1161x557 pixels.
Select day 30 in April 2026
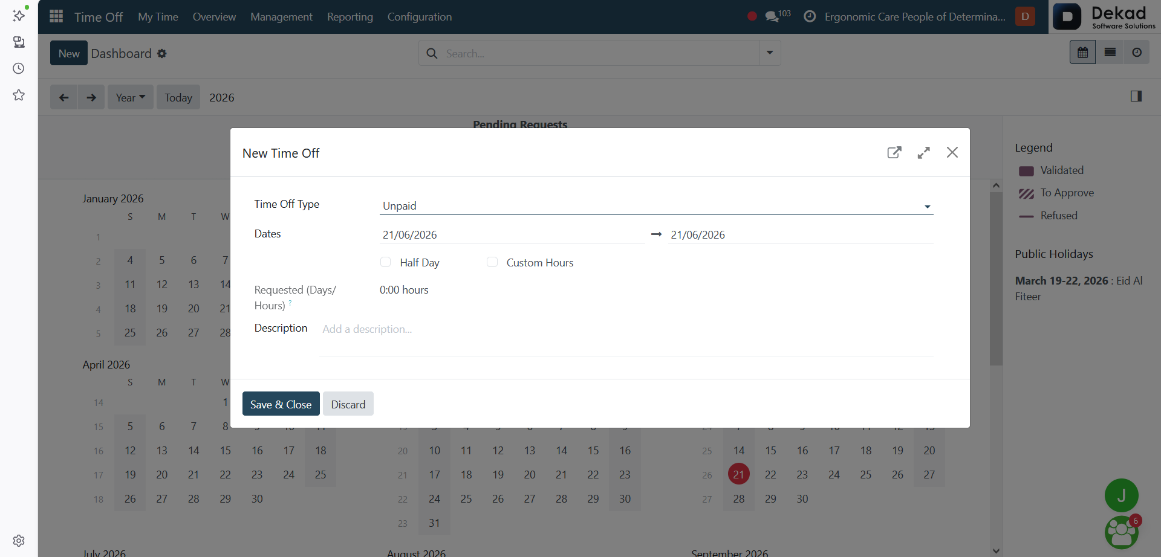coord(257,499)
